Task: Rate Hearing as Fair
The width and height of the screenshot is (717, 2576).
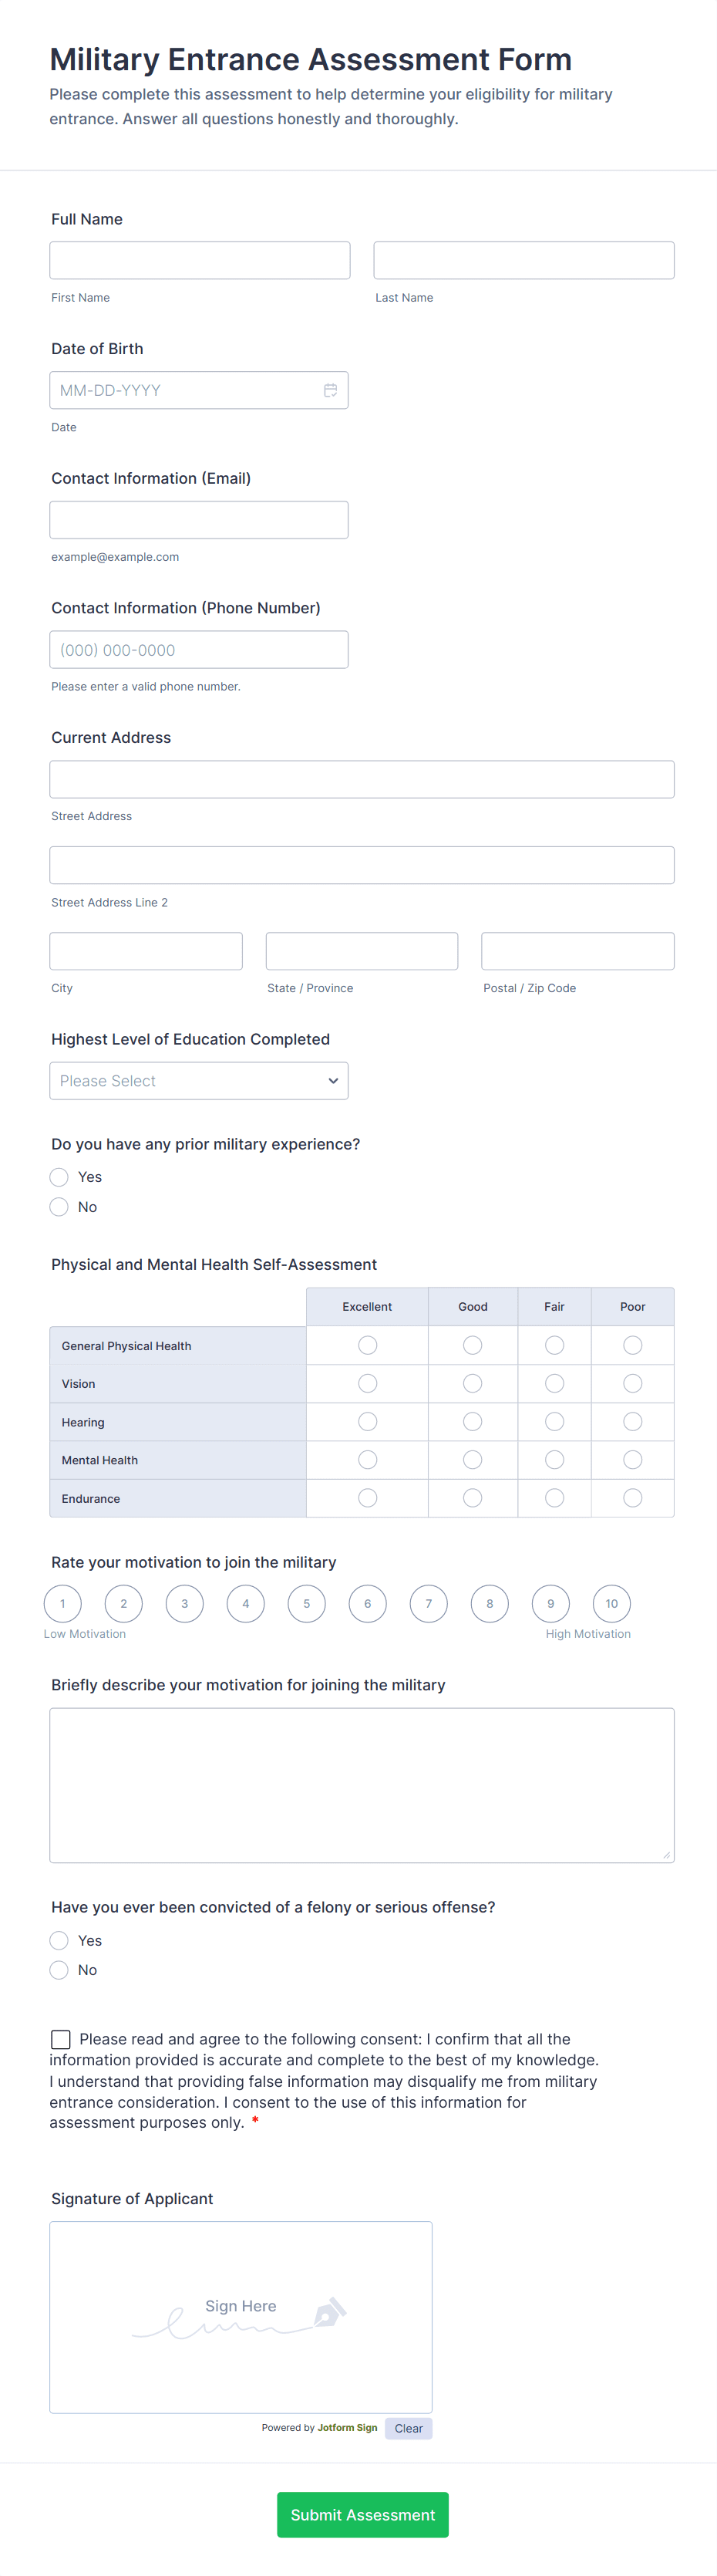Action: coord(554,1421)
